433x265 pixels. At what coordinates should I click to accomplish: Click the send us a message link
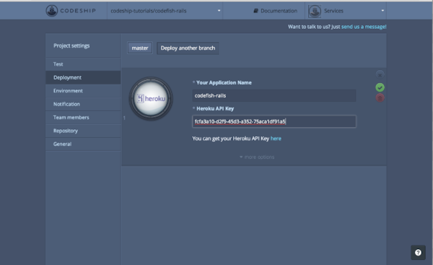(364, 27)
